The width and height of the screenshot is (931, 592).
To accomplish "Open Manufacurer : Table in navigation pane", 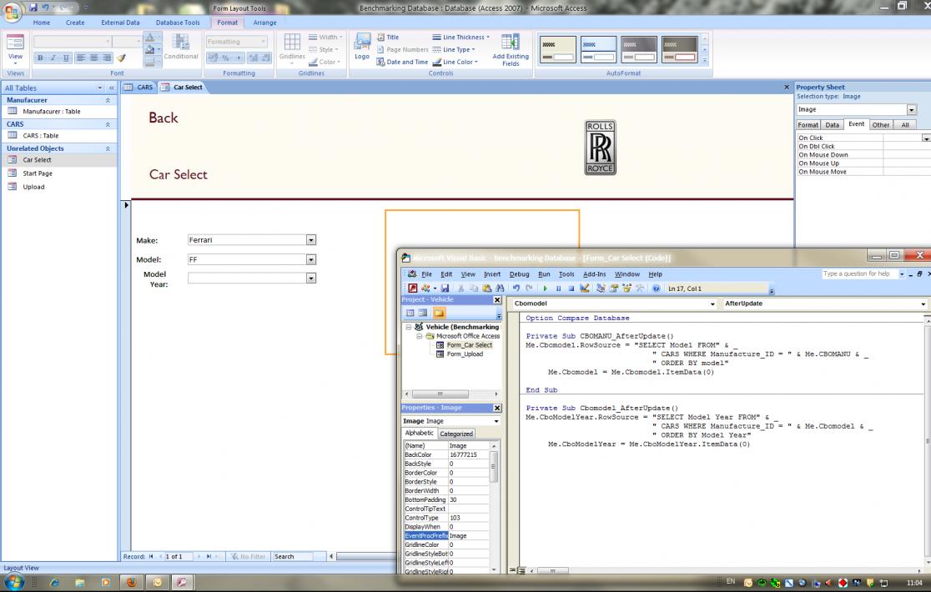I will click(52, 112).
